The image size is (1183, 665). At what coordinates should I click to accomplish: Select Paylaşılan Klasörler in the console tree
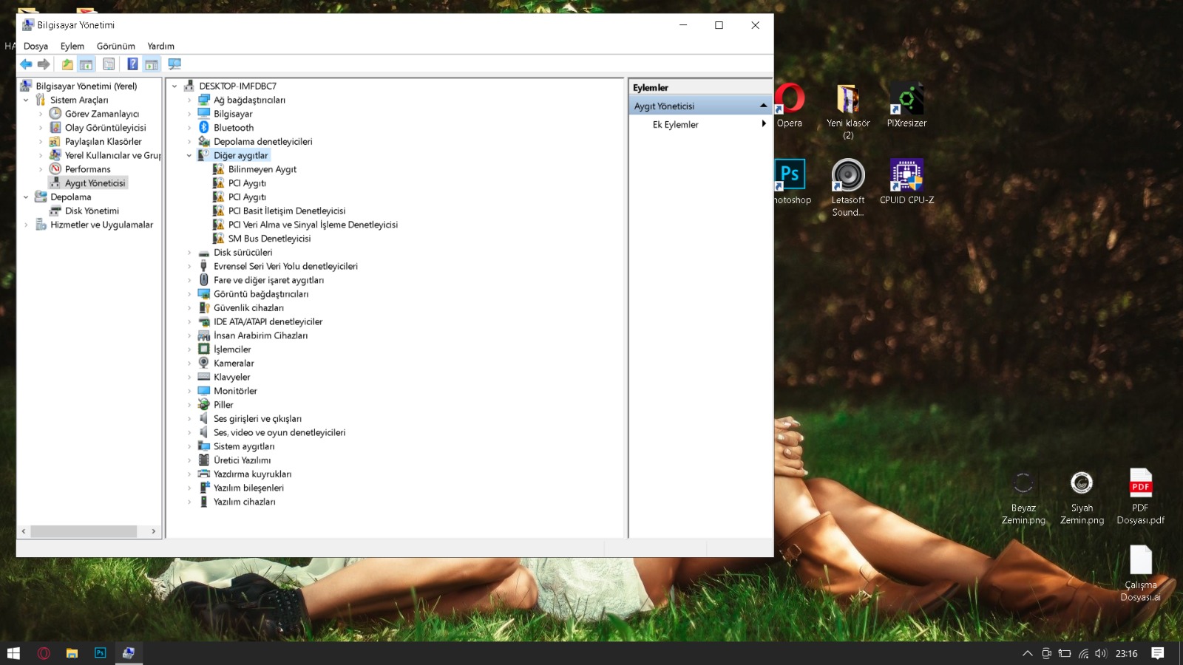104,142
